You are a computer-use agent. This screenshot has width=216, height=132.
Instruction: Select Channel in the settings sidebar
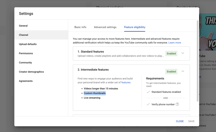click(24, 35)
